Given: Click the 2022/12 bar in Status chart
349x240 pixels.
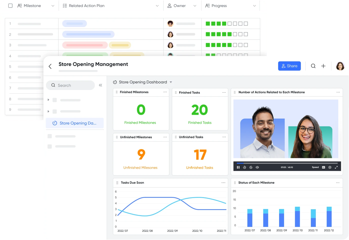Looking at the screenshot, I should pos(329,217).
